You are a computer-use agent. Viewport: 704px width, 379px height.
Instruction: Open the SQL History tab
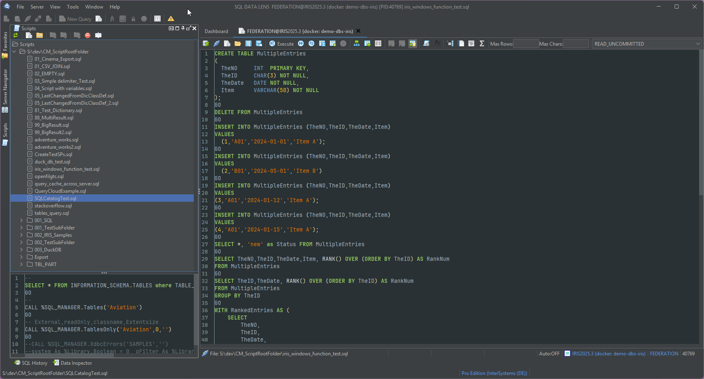pos(31,363)
